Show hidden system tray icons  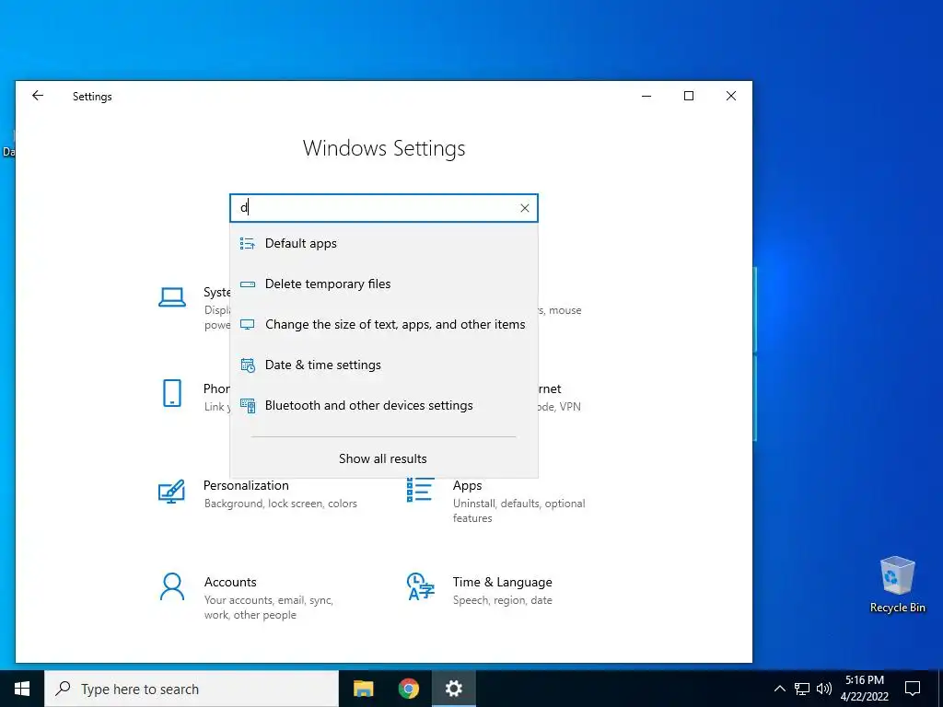[779, 689]
